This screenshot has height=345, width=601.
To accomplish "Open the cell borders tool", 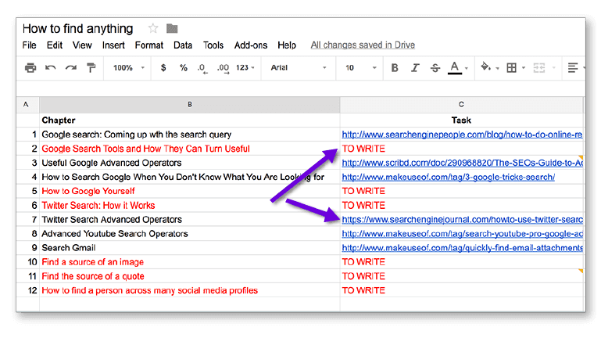I will [513, 68].
